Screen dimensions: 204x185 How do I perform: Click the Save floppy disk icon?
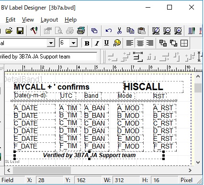pyautogui.click(x=20, y=31)
